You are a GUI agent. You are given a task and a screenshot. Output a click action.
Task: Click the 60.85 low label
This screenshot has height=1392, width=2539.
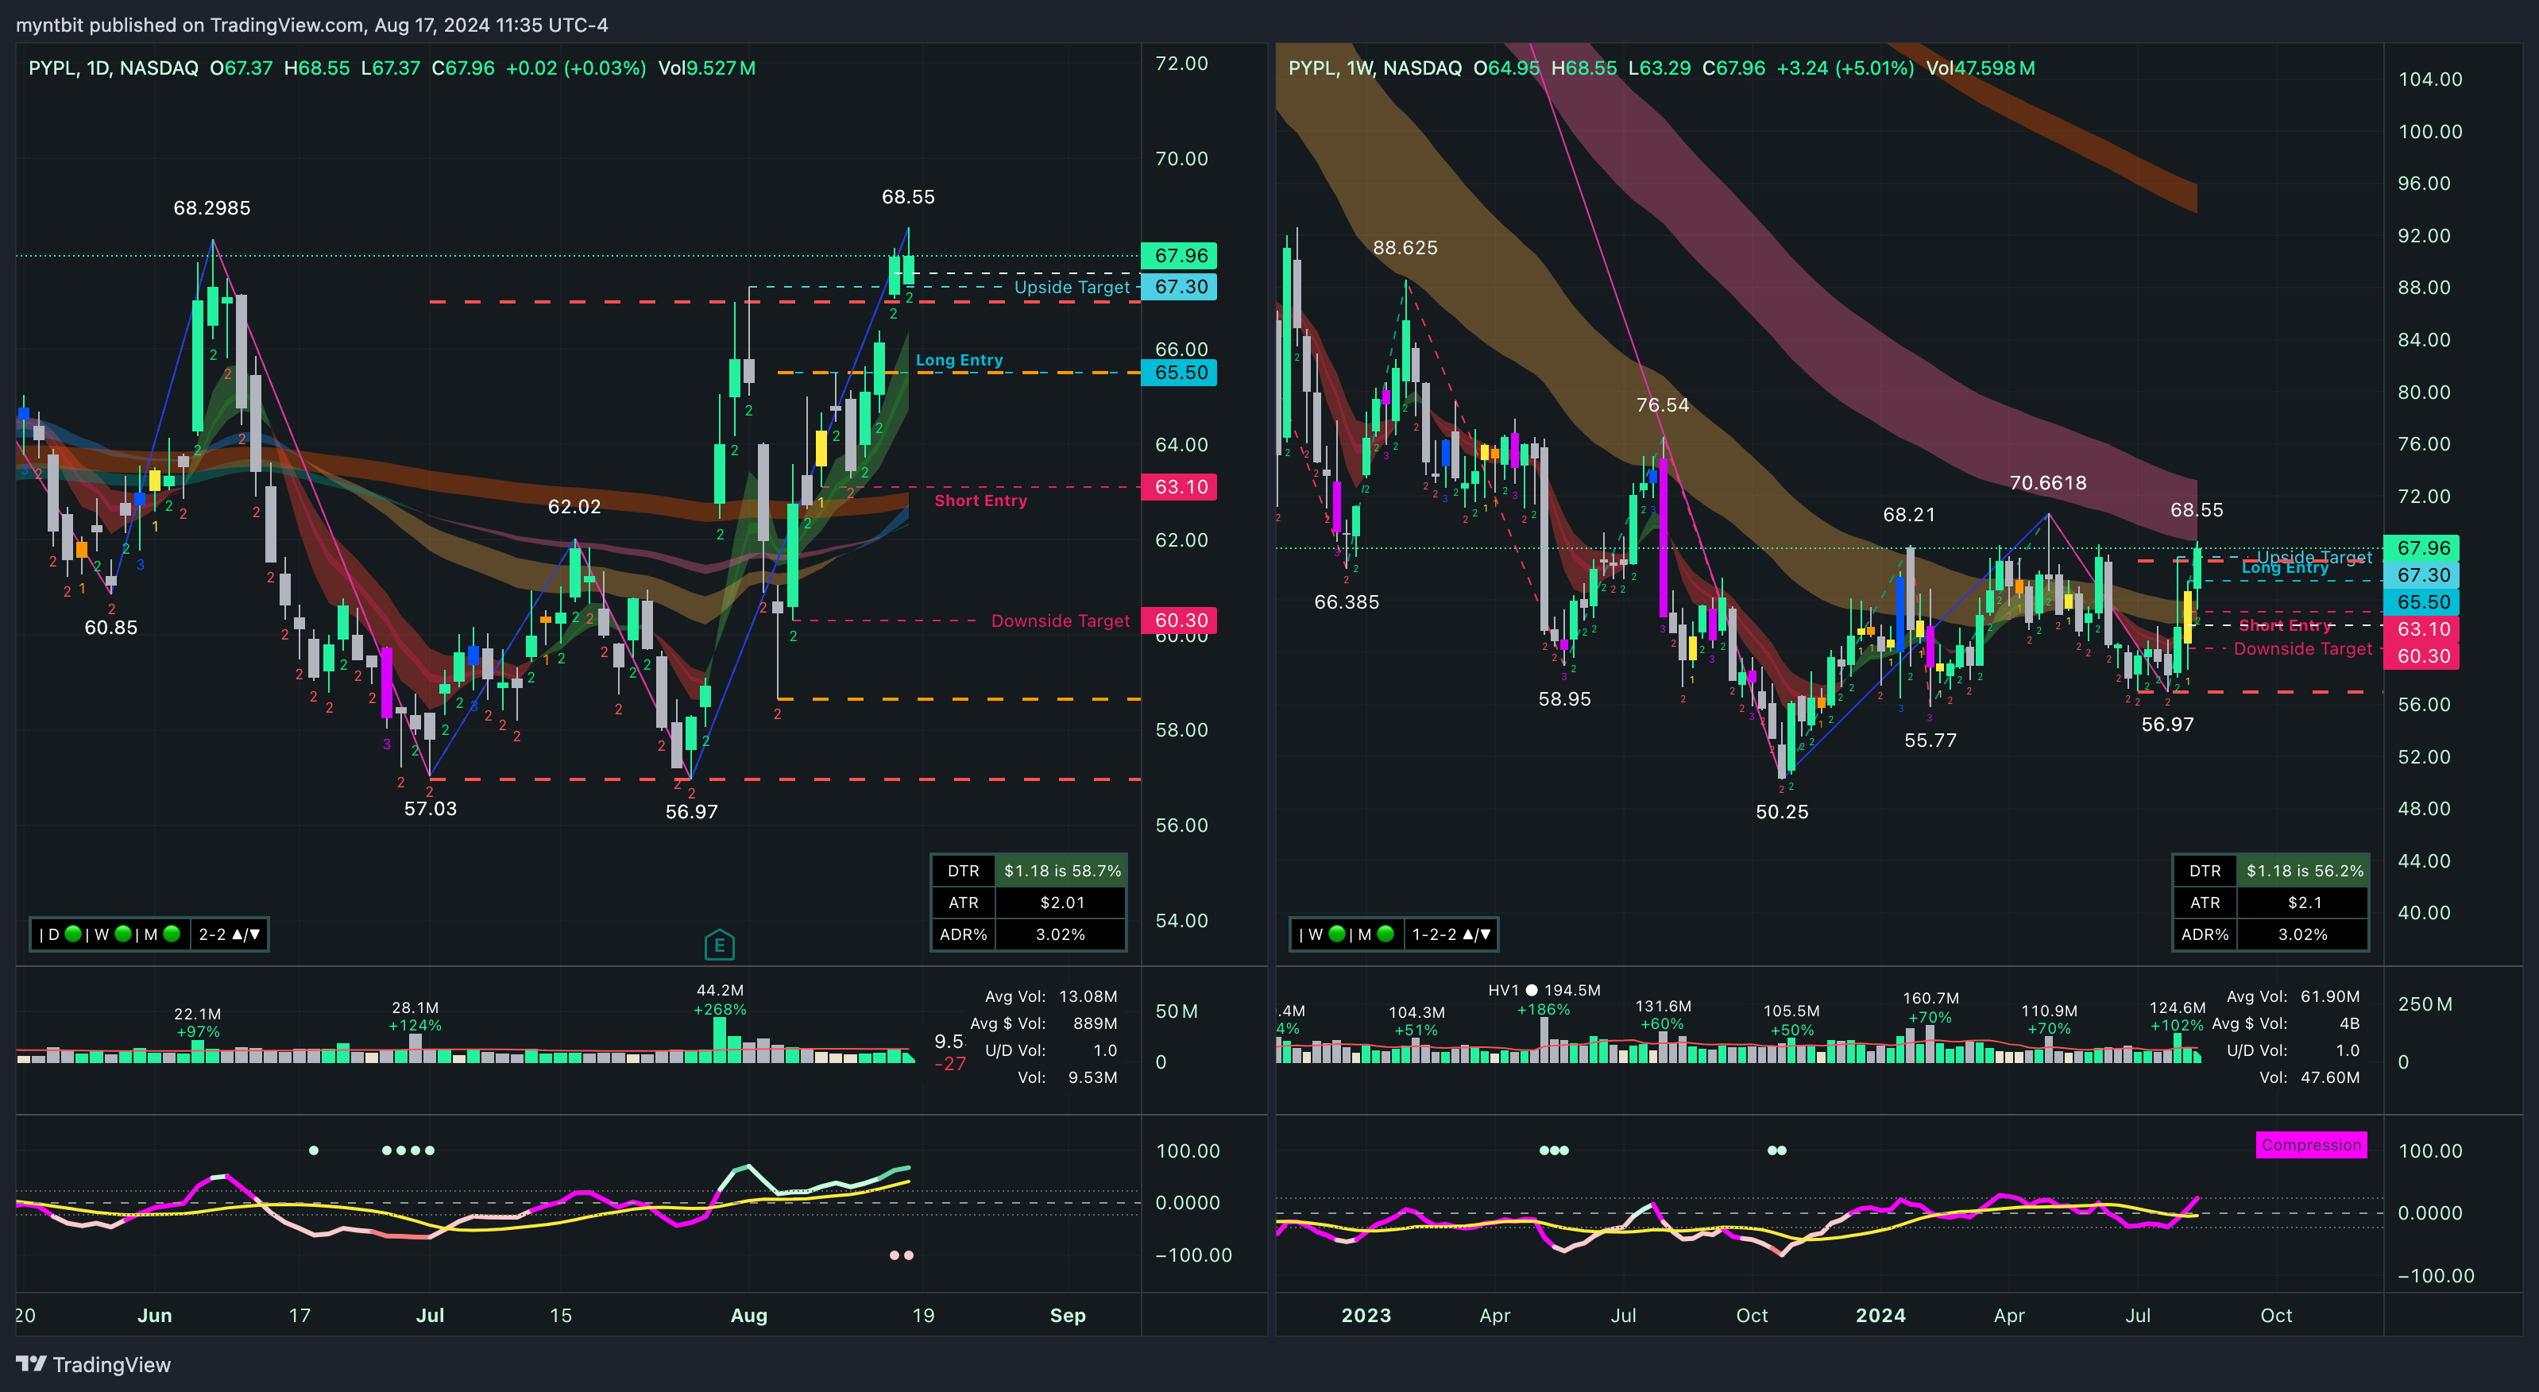[x=110, y=627]
